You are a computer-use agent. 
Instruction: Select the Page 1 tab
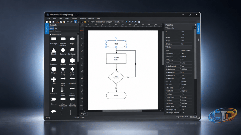tap(84, 114)
